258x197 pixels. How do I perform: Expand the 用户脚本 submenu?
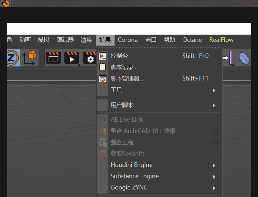pos(159,105)
